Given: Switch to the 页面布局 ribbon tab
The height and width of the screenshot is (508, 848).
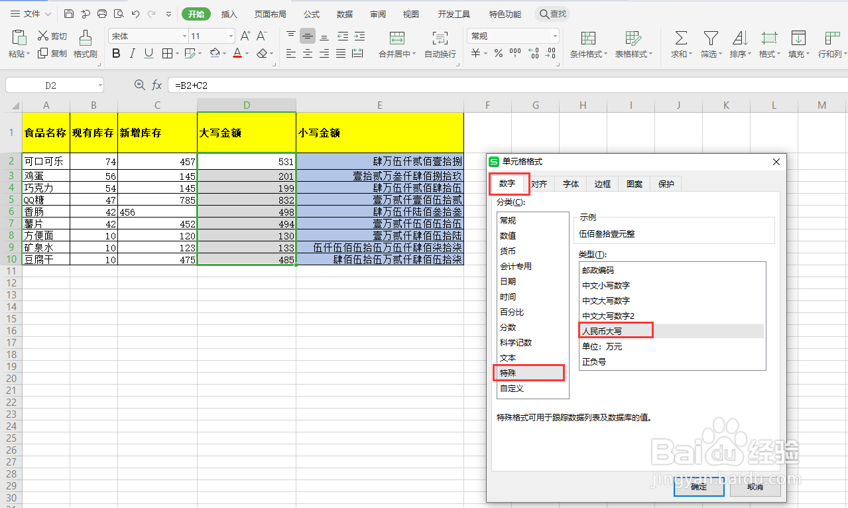Looking at the screenshot, I should pos(271,13).
